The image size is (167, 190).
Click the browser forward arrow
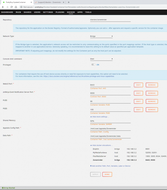click(x=7, y=7)
